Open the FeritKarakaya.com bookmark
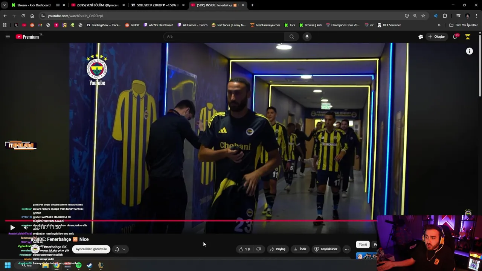Image resolution: width=482 pixels, height=271 pixels. (x=265, y=25)
